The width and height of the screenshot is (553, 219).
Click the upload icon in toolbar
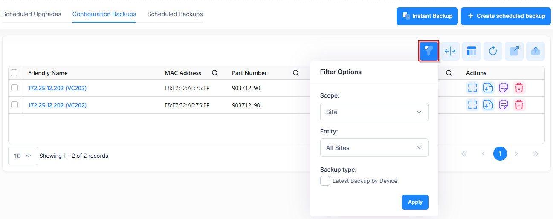coord(536,51)
